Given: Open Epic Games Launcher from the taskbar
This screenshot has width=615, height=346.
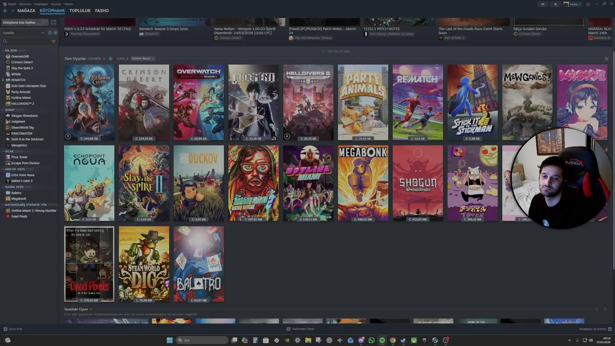Looking at the screenshot, I should tap(424, 340).
